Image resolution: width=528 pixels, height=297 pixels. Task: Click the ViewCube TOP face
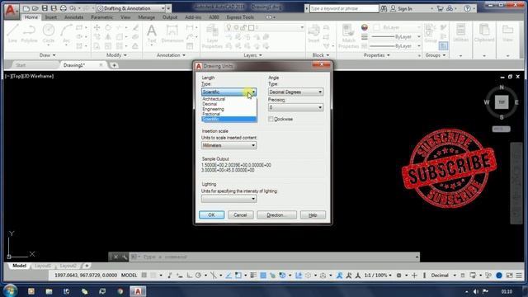[502, 102]
